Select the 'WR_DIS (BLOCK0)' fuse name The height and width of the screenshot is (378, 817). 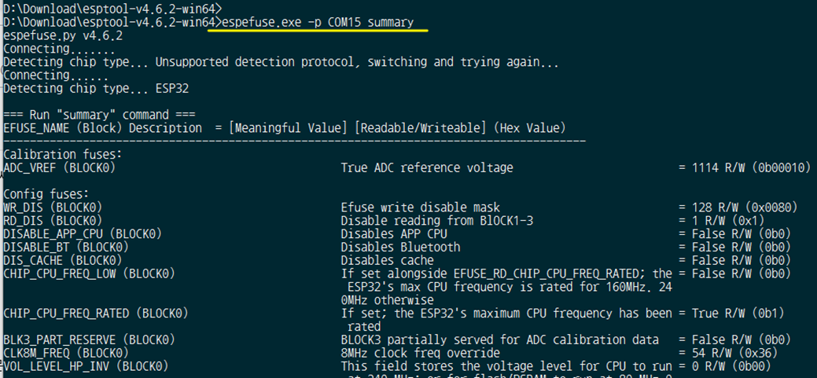(x=52, y=207)
